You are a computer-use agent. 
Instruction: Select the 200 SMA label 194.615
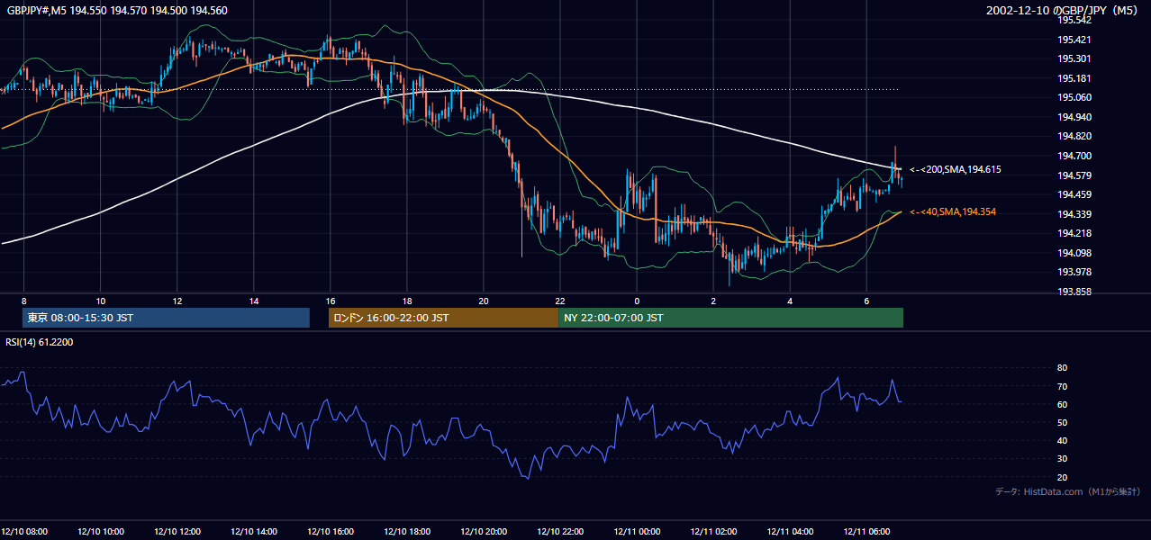coord(956,169)
